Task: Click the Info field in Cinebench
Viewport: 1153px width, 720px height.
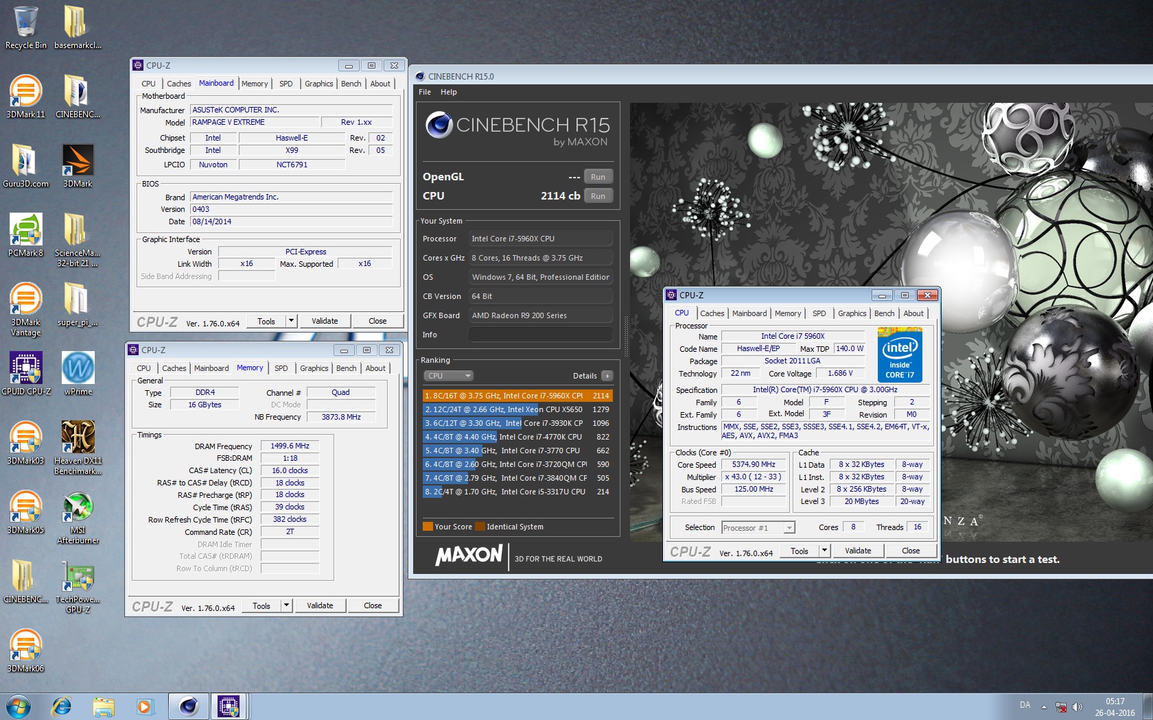Action: (540, 335)
